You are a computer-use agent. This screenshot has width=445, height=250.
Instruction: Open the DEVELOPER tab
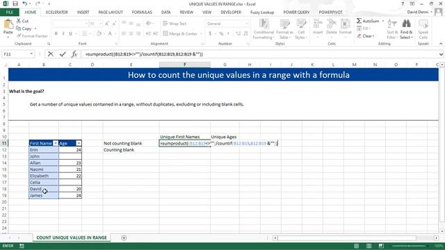pos(231,12)
